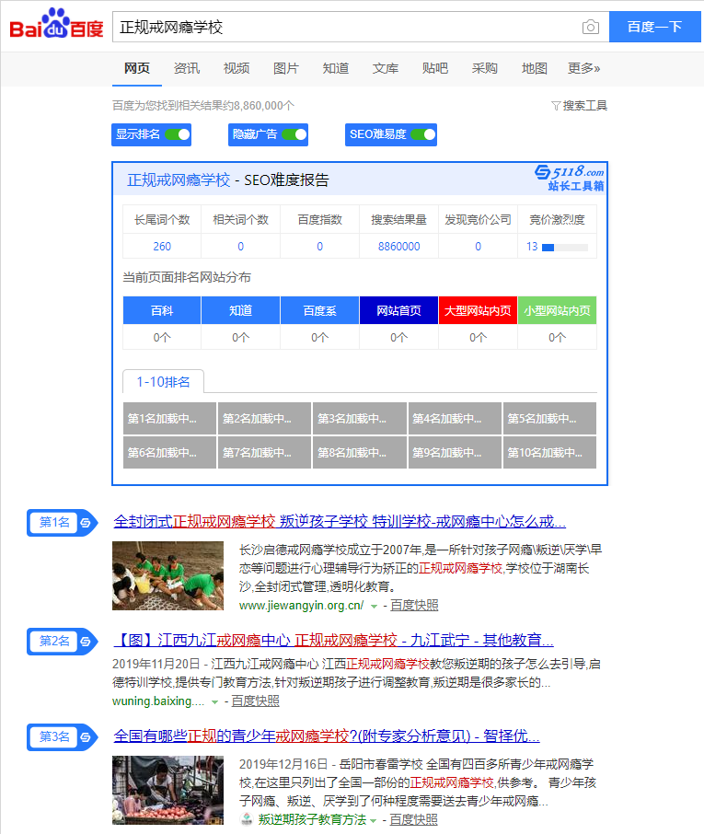This screenshot has width=704, height=834.
Task: Open first result thumbnail image
Action: pos(168,575)
